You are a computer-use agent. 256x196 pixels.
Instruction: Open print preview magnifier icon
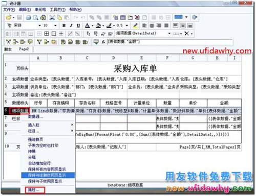(36, 17)
